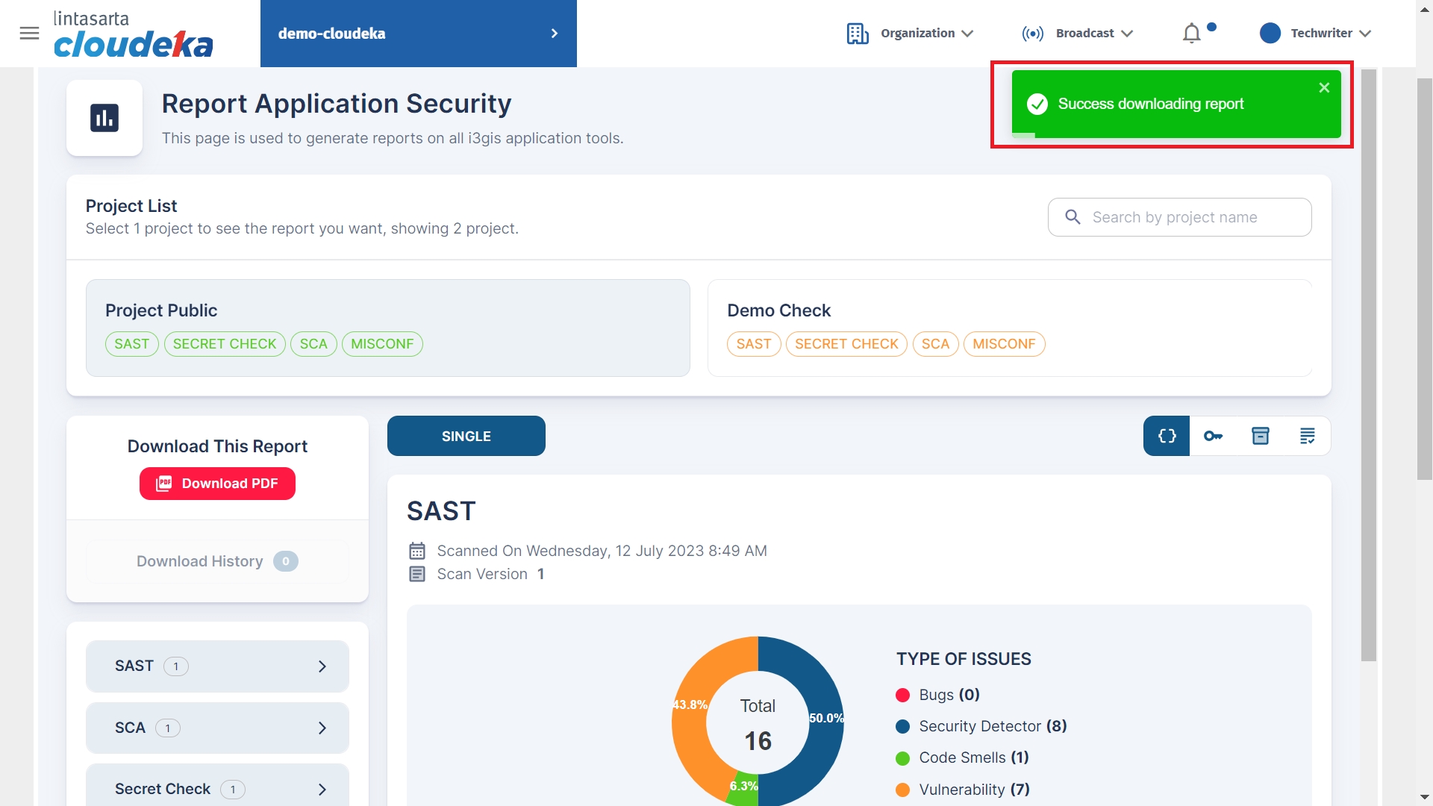Click the Techwriter user avatar
Viewport: 1433px width, 806px height.
[1270, 33]
